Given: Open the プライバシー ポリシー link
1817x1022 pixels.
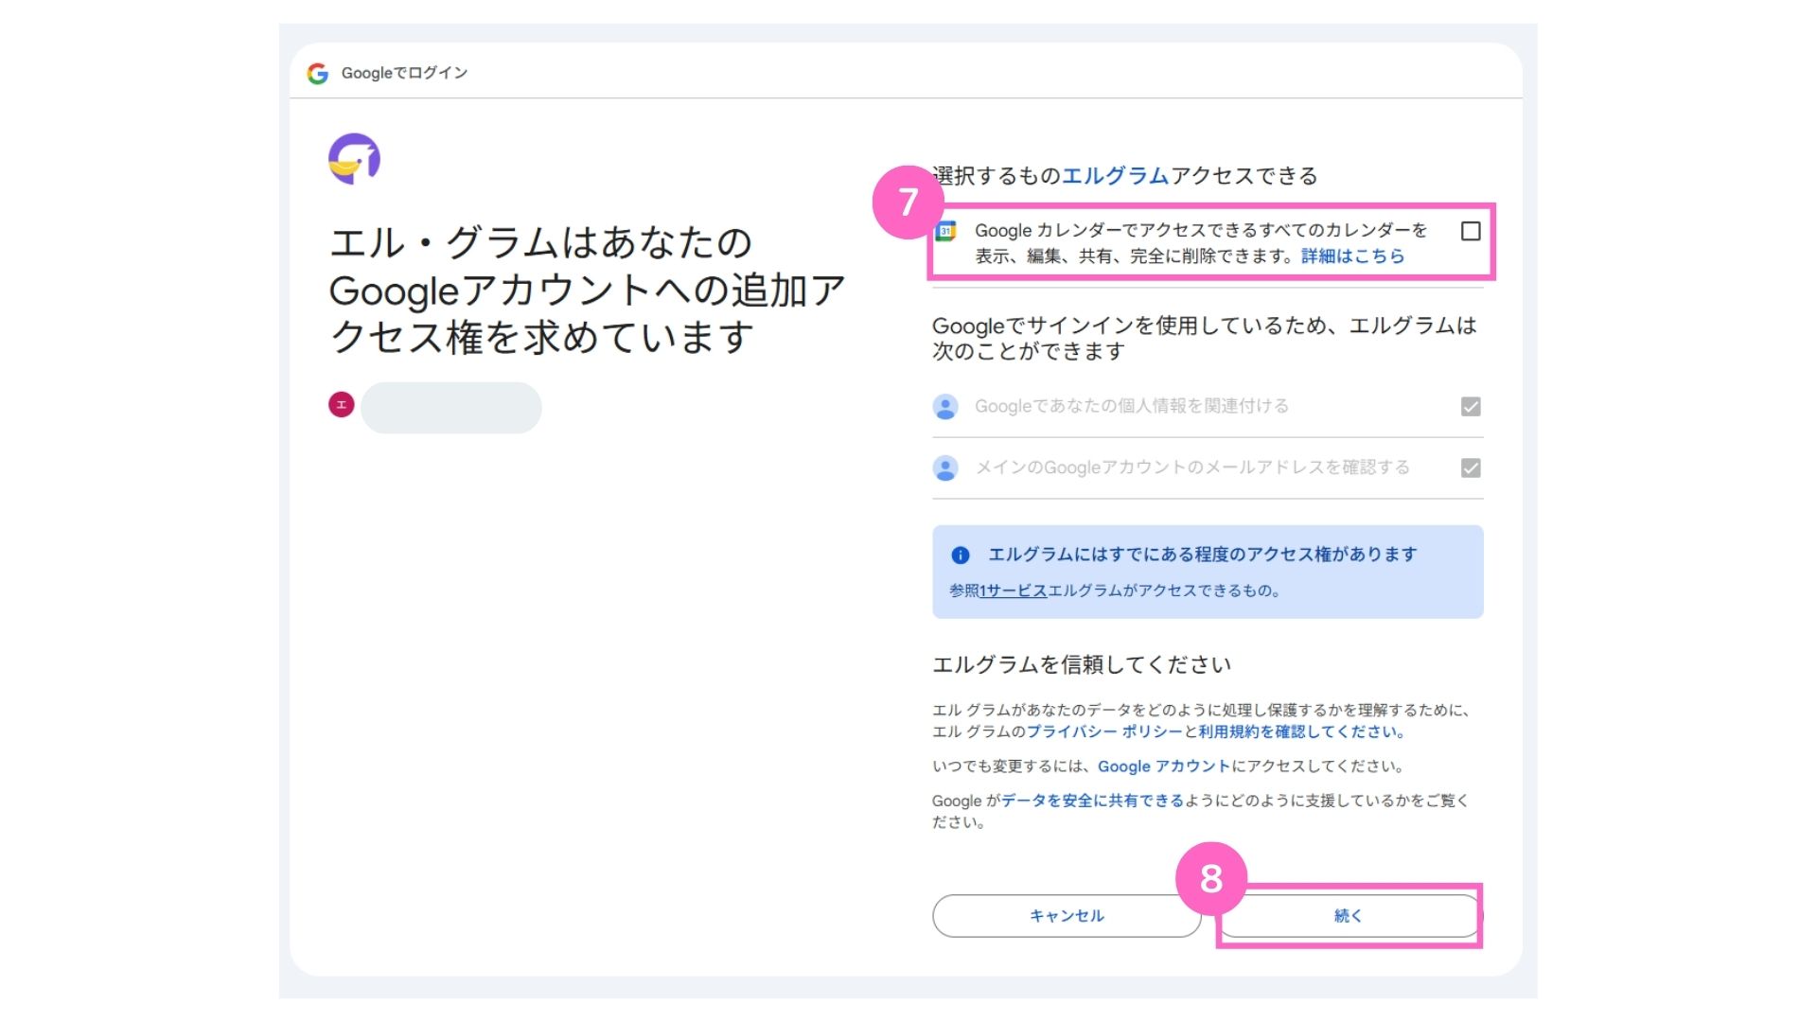Looking at the screenshot, I should (1104, 731).
